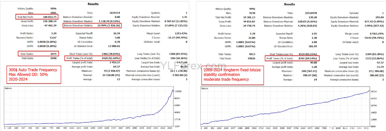Viewport: 386px width, 131px height.
Task: Click Long Trades value 5394 (83.30%)
Action: (x=375, y=54)
